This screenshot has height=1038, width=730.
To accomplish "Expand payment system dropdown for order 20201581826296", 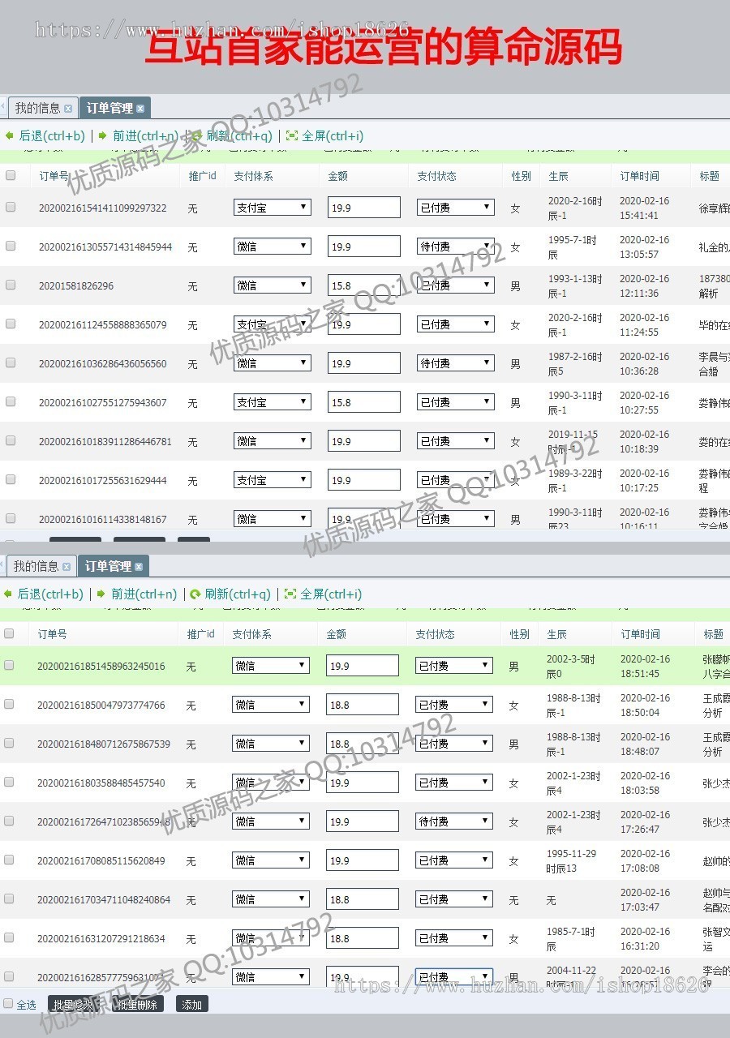I will (272, 285).
